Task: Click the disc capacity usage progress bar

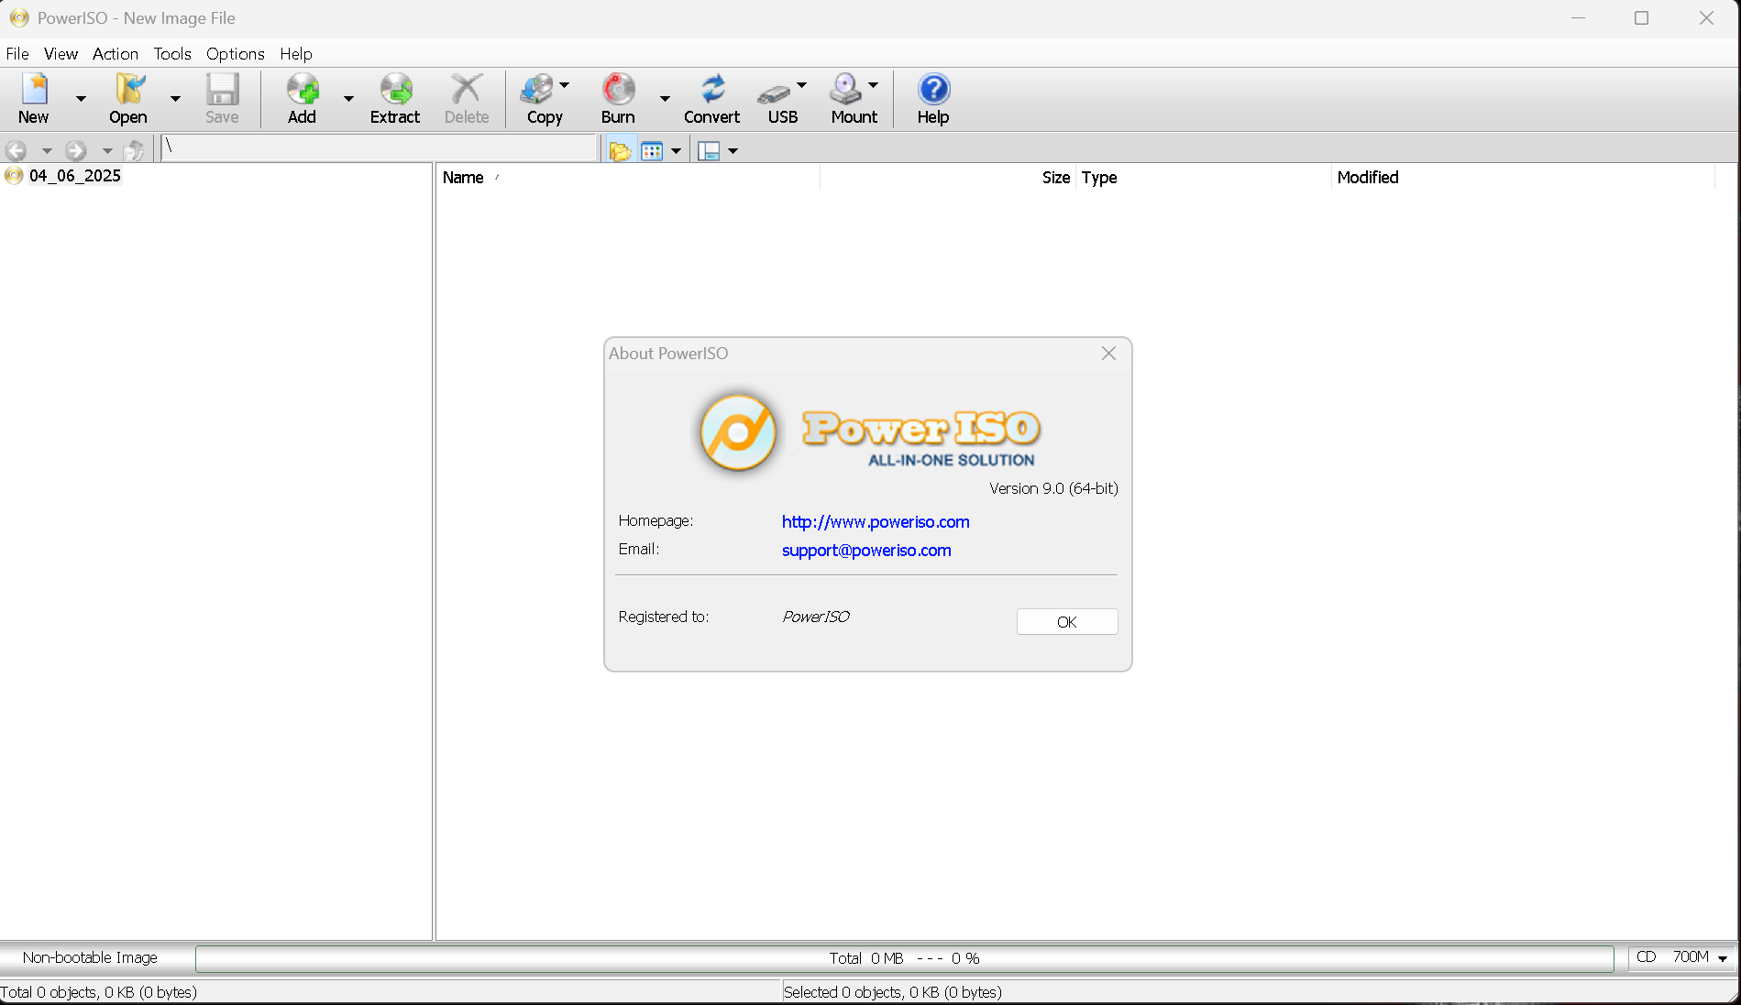Action: 905,958
